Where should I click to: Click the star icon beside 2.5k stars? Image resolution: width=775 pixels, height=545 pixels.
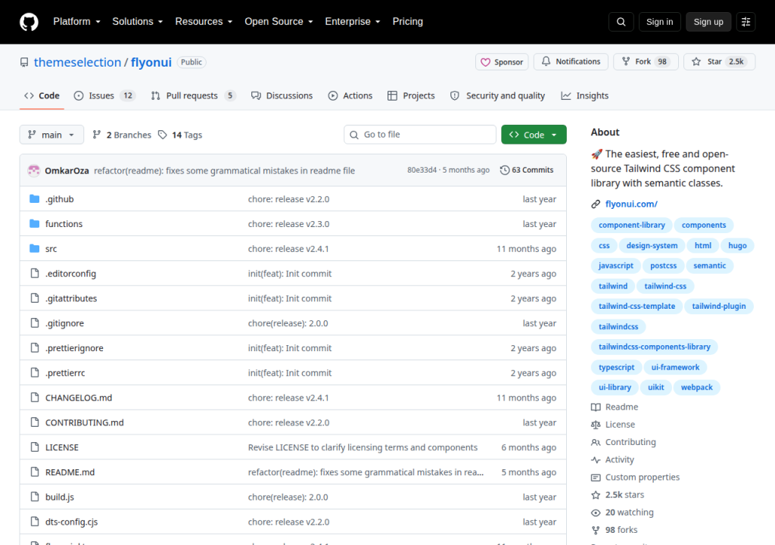click(596, 495)
